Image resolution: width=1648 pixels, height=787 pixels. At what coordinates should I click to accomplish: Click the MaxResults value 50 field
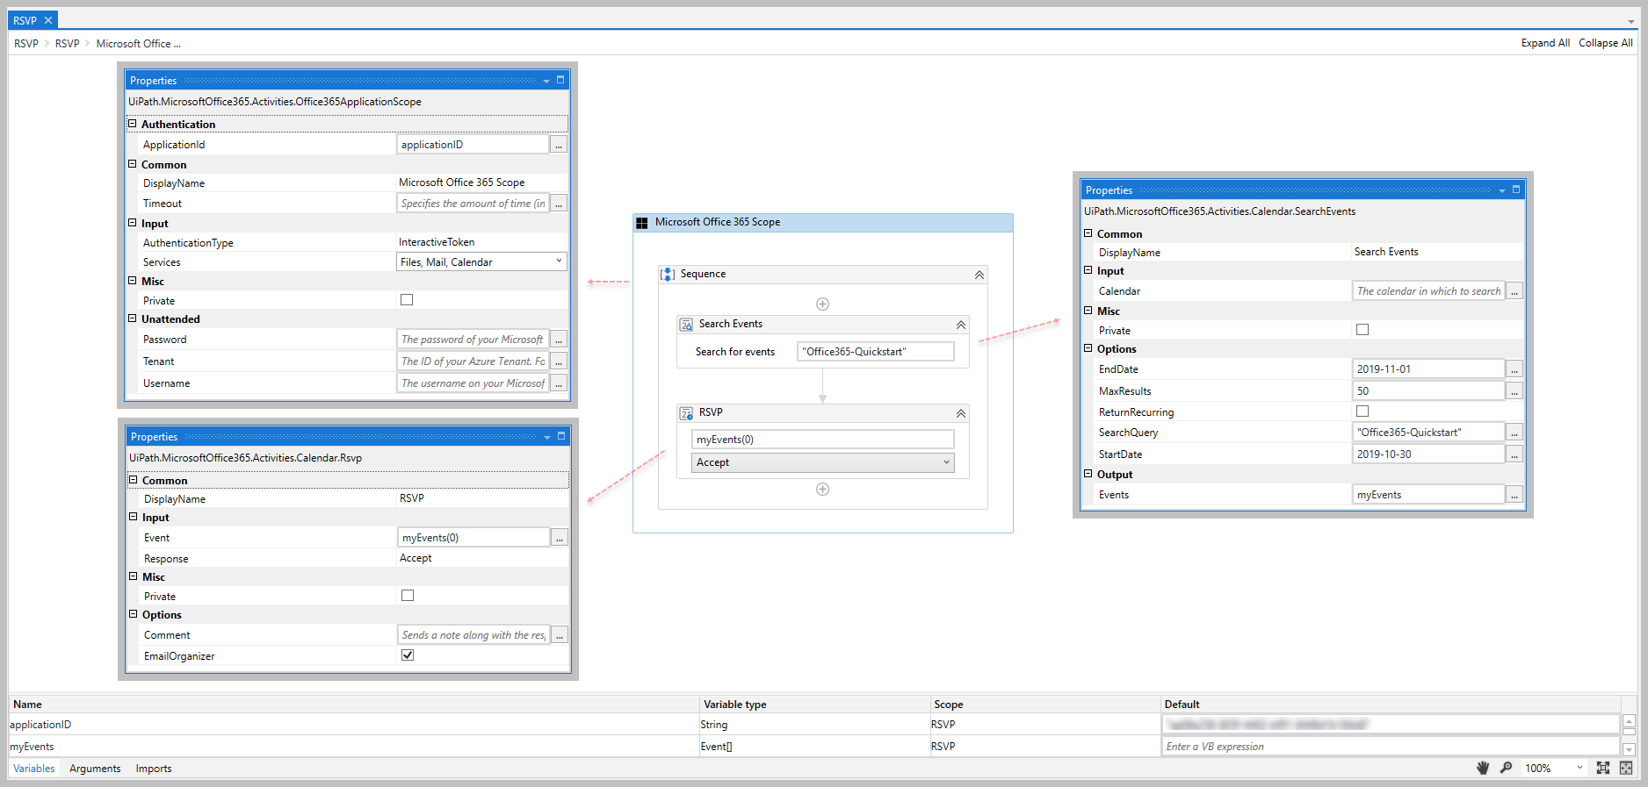coord(1428,391)
